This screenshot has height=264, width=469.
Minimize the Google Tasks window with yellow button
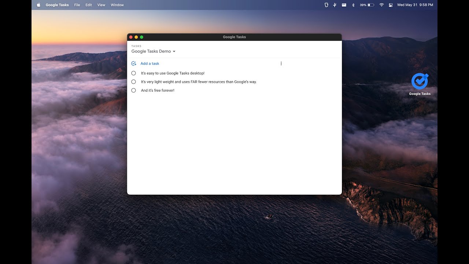[136, 37]
